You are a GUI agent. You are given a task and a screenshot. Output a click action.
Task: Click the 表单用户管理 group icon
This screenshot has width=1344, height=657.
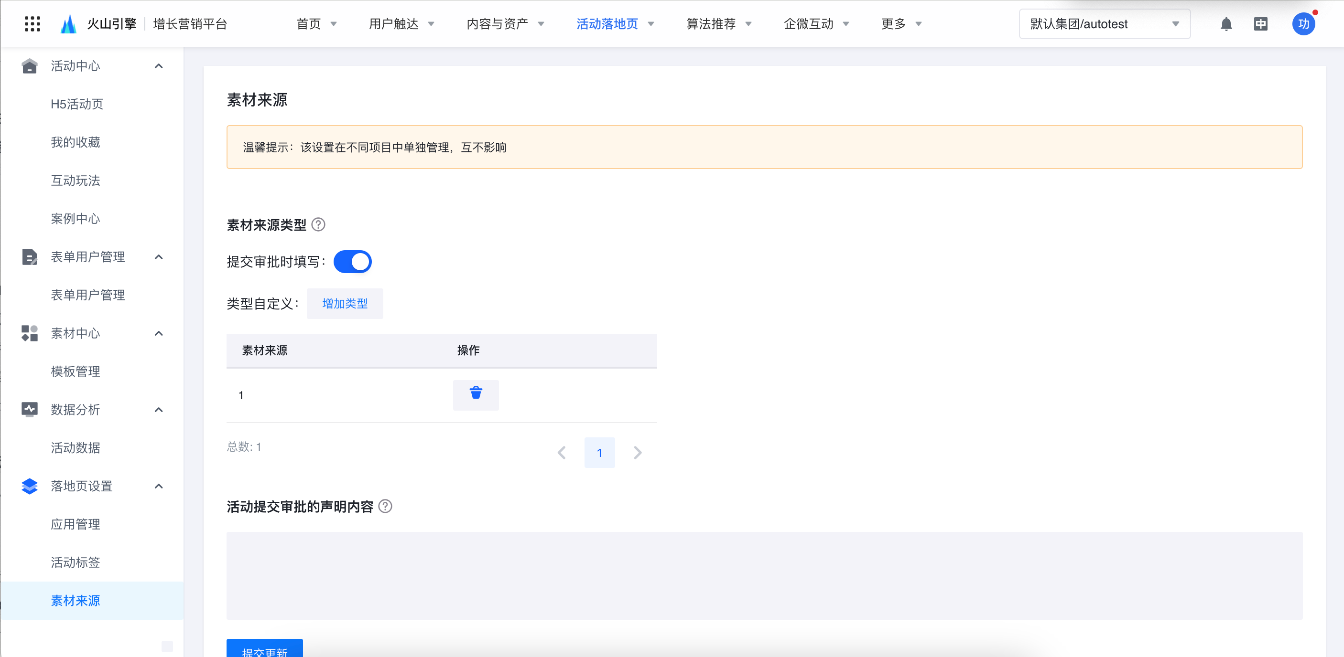30,257
